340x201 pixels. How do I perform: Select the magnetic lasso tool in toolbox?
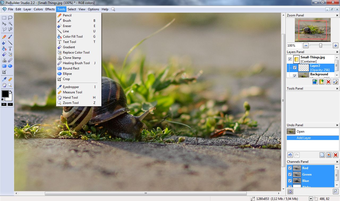click(10, 29)
